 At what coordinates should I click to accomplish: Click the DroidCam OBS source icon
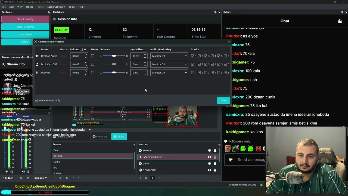[x=37, y=64]
